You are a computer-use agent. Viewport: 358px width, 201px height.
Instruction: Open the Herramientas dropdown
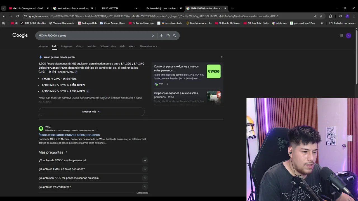(149, 46)
